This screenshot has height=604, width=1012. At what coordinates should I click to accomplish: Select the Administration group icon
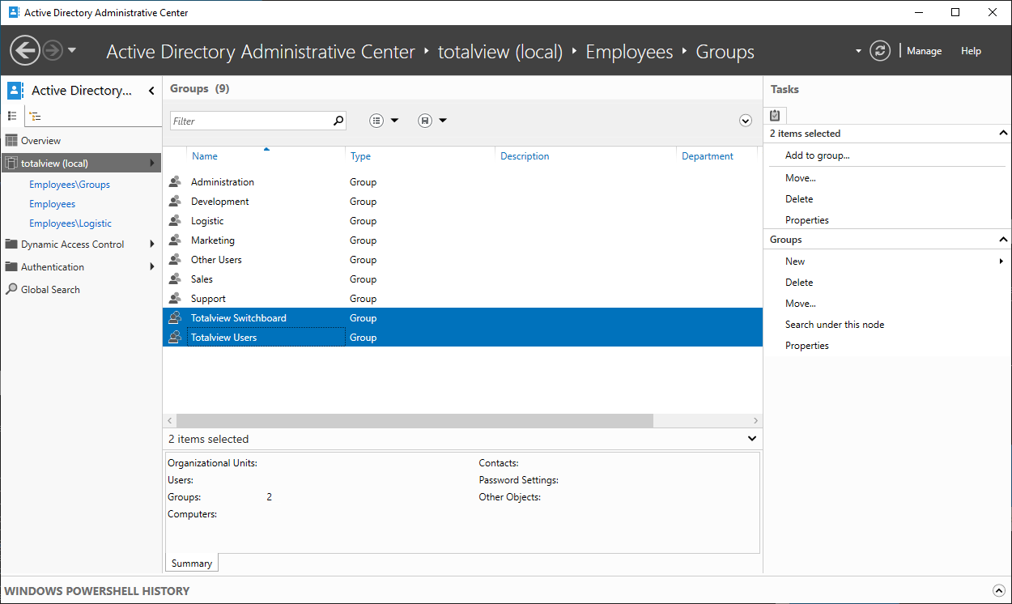point(174,182)
